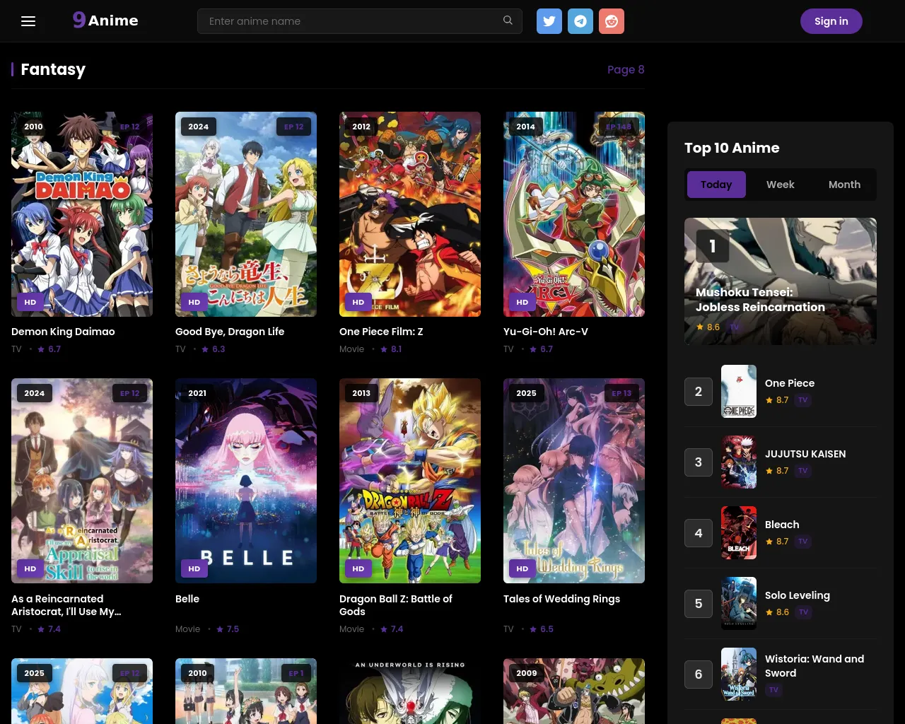
Task: Open Demon King Daimao poster
Action: tap(82, 214)
